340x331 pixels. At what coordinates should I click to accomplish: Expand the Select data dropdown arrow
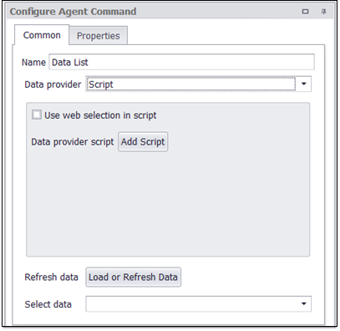coord(304,303)
